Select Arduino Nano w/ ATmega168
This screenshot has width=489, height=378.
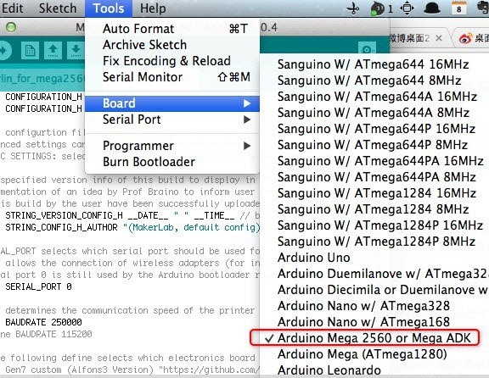click(x=374, y=322)
